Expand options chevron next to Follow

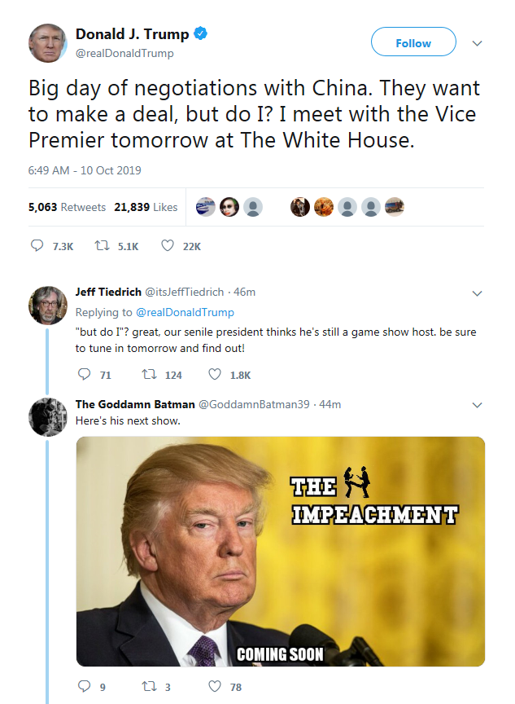[478, 43]
